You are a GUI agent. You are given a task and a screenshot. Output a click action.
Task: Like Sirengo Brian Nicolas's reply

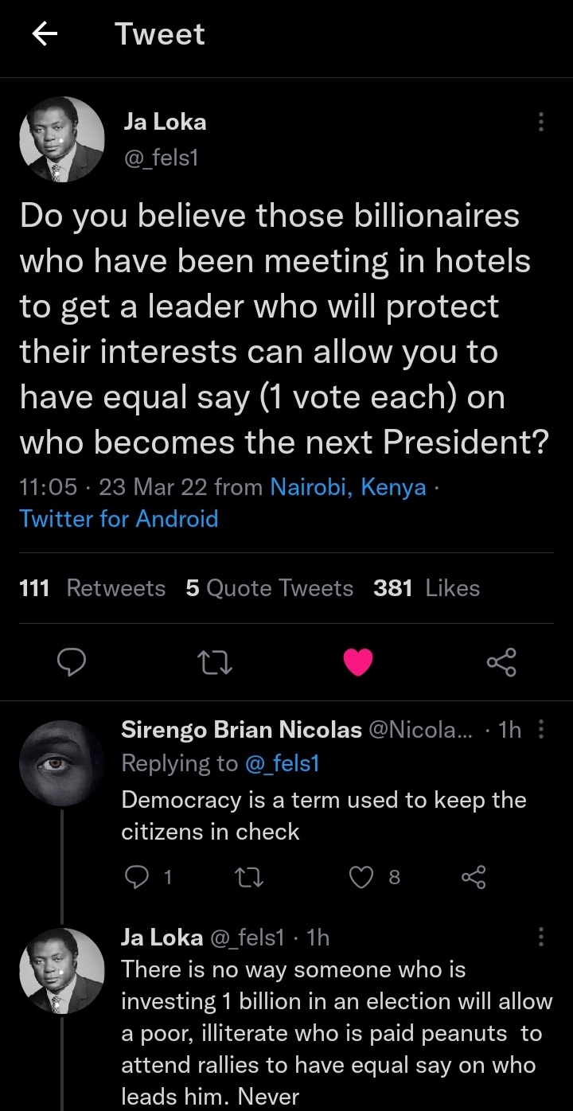pos(362,877)
